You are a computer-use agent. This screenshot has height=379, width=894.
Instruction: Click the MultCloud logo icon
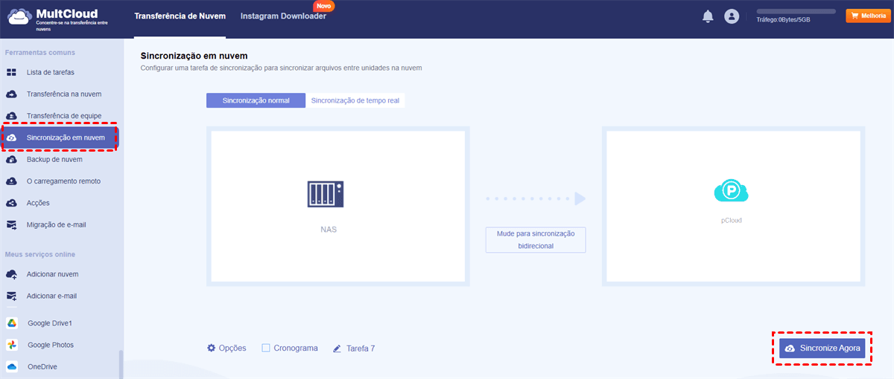click(19, 17)
